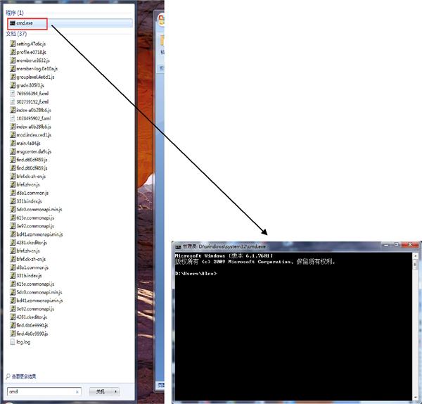Open the setting.47c6c.js file
The image size is (422, 404).
coord(28,44)
